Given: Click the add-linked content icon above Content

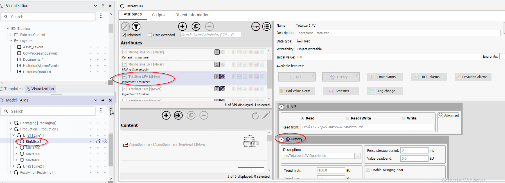Looking at the screenshot, I should pos(178,115).
